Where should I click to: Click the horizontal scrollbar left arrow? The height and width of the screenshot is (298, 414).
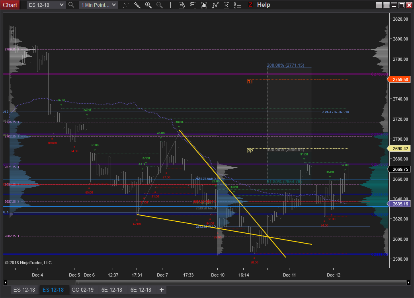5,283
